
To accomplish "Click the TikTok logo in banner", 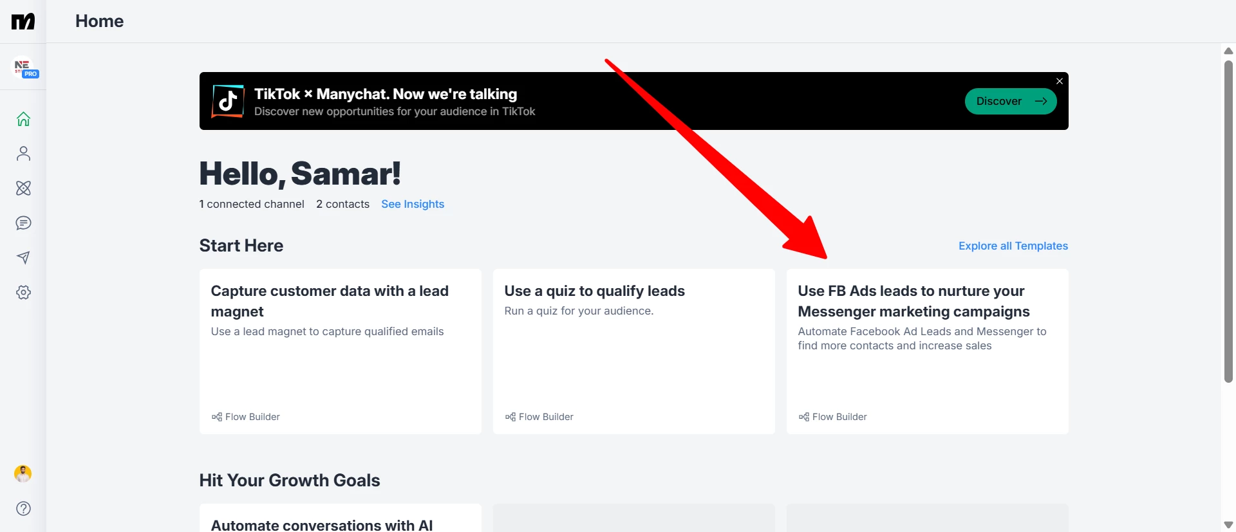I will pos(228,101).
